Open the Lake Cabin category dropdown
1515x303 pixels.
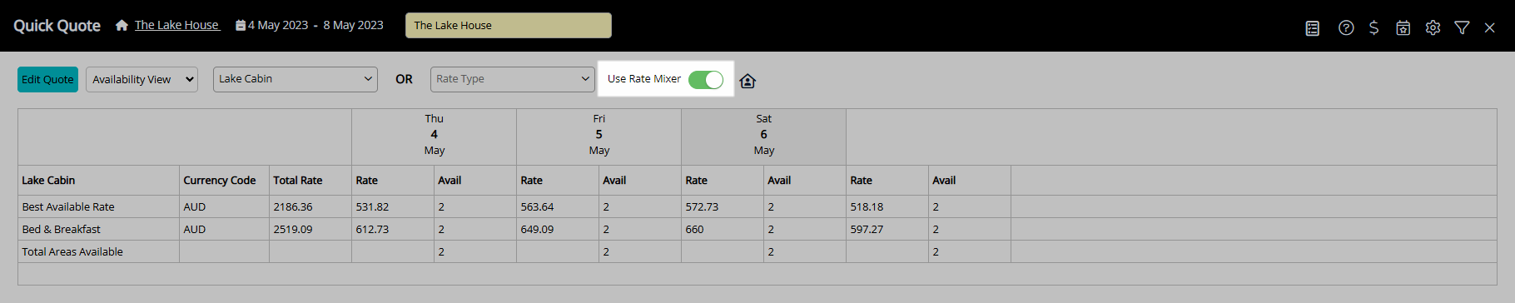(296, 79)
